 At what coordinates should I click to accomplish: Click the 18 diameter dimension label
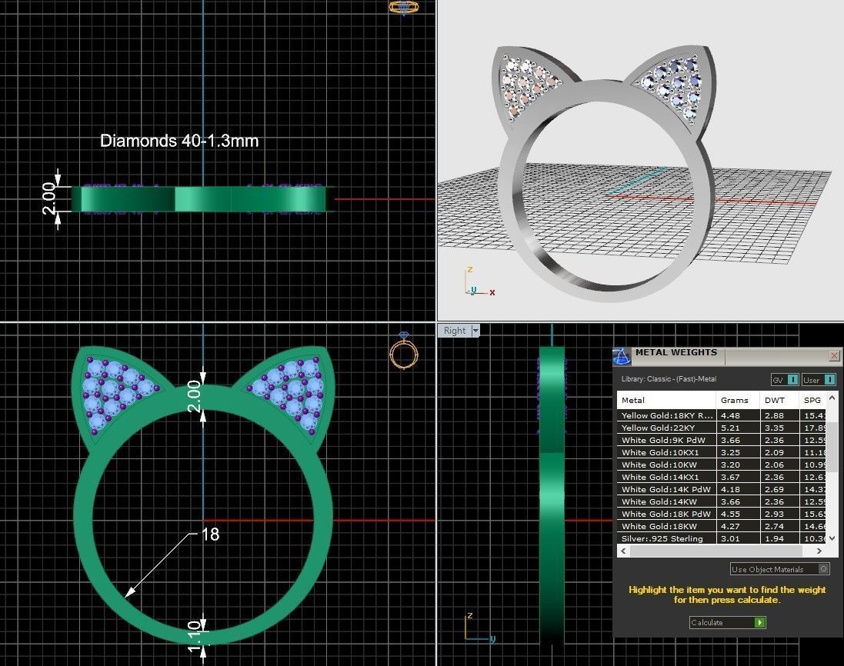(210, 534)
